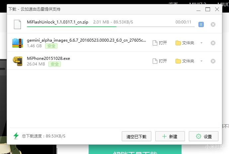Click the 安全 badge under gemini_alpha_images
This screenshot has width=229, height=154.
51,46
